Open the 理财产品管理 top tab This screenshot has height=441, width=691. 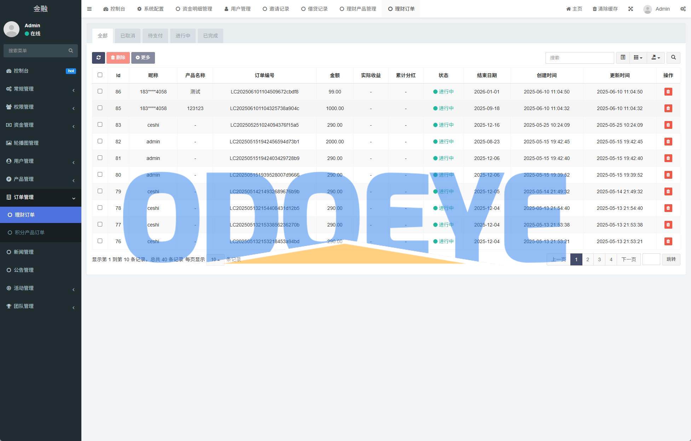(358, 9)
